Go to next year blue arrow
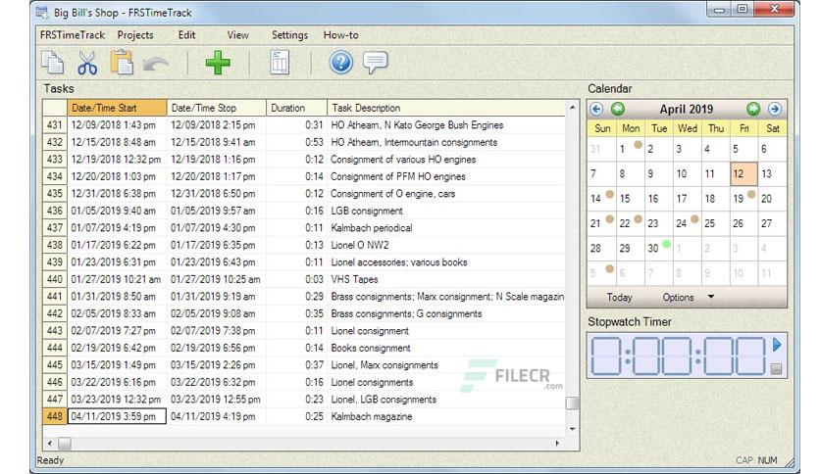The width and height of the screenshot is (820, 474). 775,109
